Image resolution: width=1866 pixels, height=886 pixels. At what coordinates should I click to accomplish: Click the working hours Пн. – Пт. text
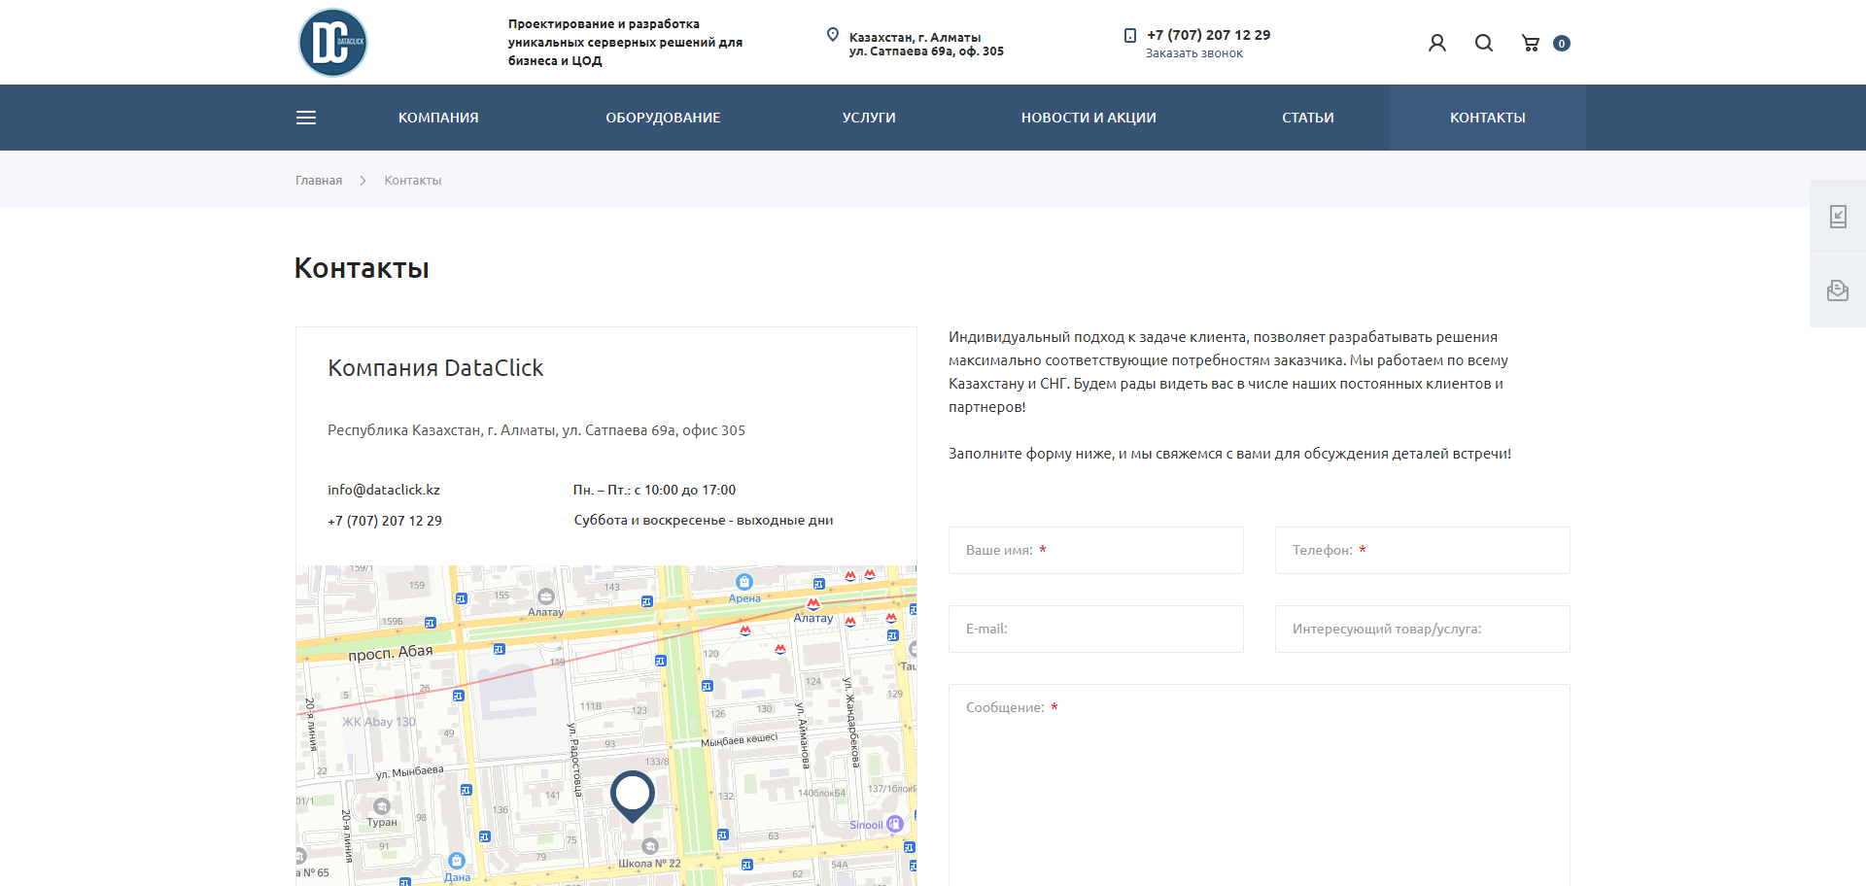click(654, 490)
